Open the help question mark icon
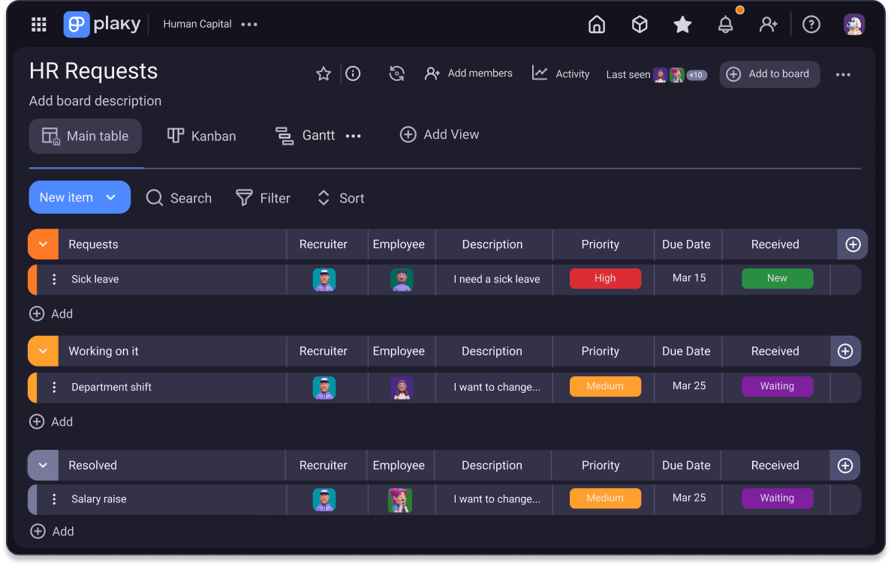This screenshot has height=566, width=891. pyautogui.click(x=811, y=25)
